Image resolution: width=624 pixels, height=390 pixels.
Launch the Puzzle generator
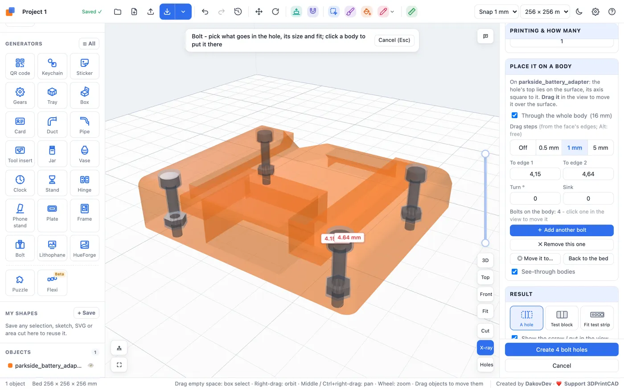point(20,283)
